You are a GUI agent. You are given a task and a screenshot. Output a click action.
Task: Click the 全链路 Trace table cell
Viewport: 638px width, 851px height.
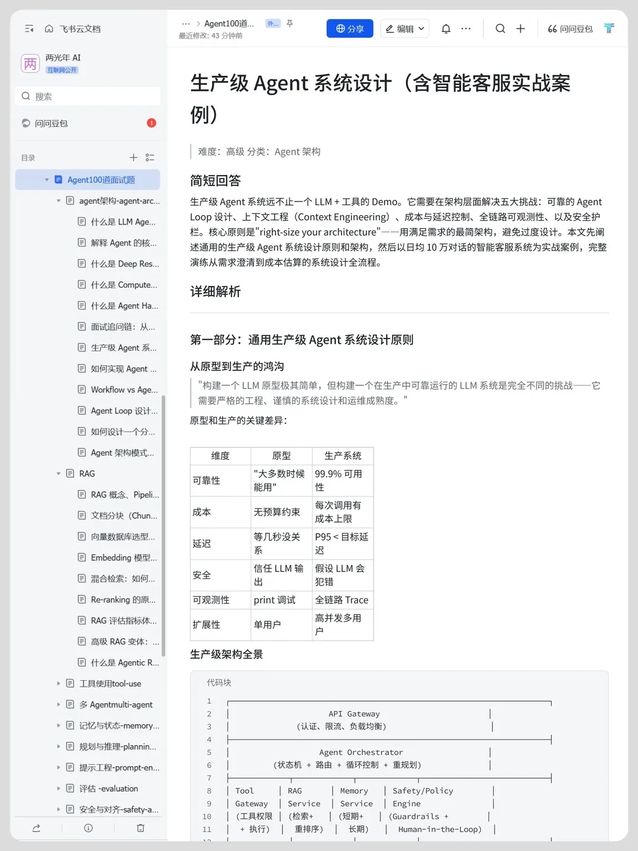click(x=343, y=600)
